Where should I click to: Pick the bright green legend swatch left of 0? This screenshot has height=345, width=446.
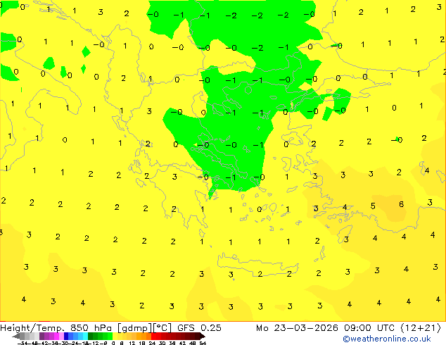(x=110, y=336)
